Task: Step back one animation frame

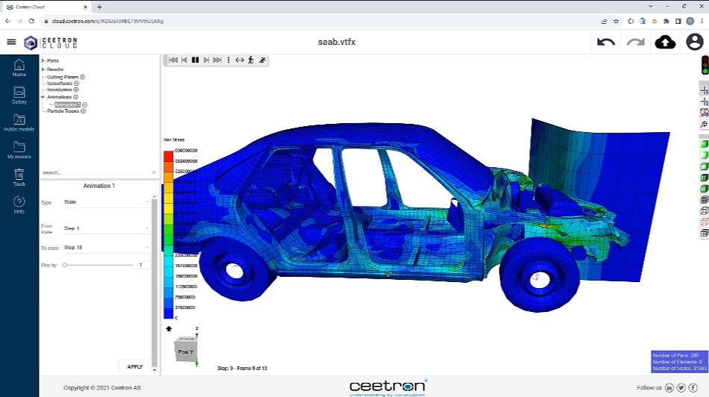Action: 184,60
